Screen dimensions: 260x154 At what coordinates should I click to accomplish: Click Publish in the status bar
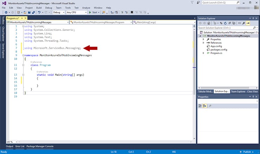[247, 152]
